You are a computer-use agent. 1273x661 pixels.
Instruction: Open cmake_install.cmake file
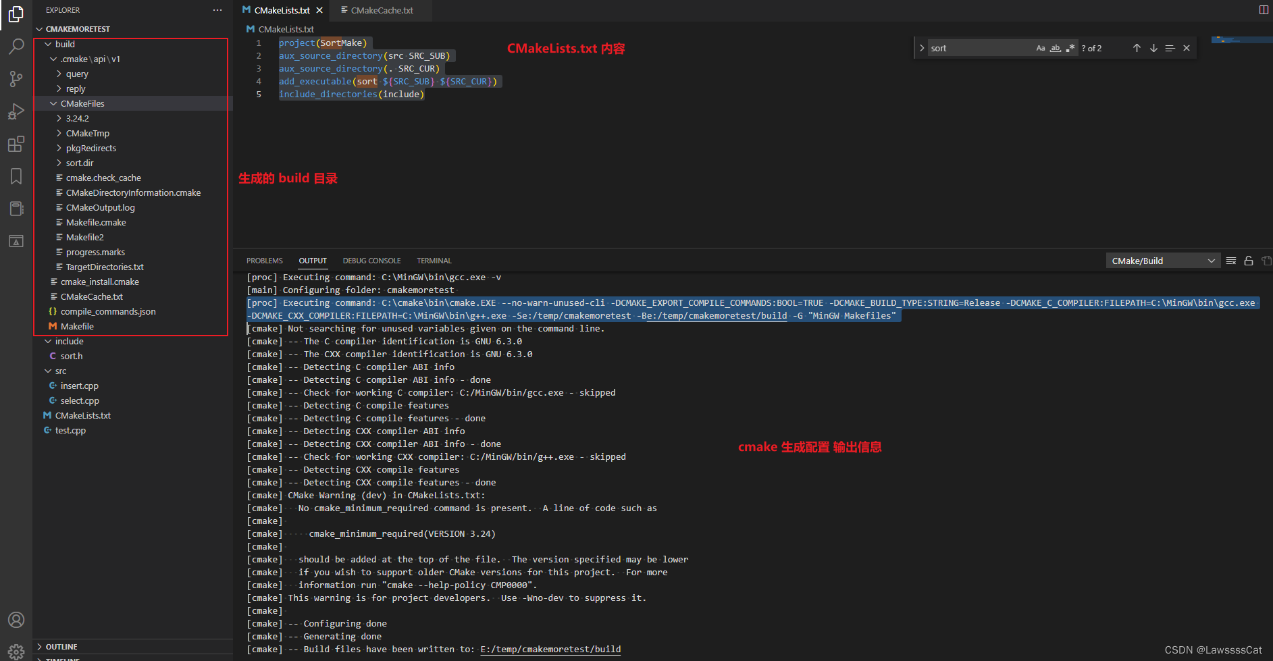point(132,282)
